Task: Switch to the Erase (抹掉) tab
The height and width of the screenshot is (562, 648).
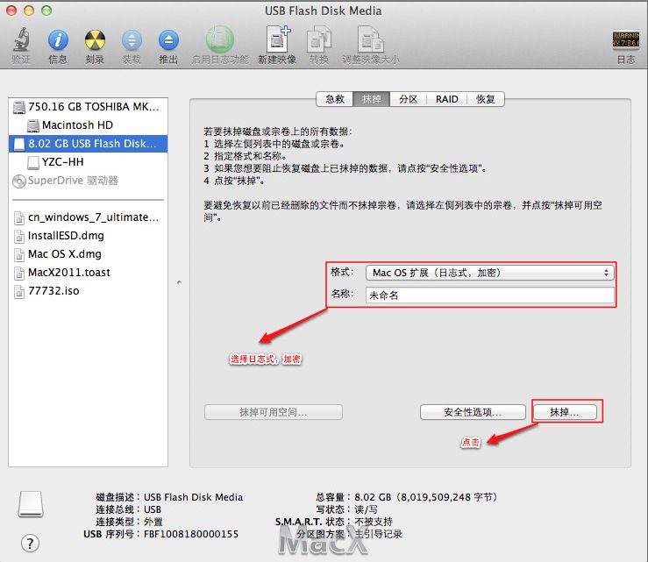Action: [x=372, y=99]
